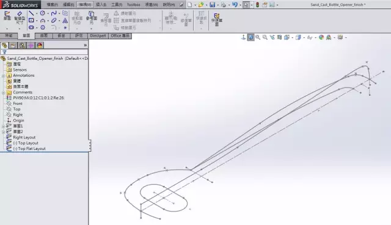Screen dimensions: 391x225
Task: Click the Options icon in top toolbar
Action: pyautogui.click(x=272, y=4)
